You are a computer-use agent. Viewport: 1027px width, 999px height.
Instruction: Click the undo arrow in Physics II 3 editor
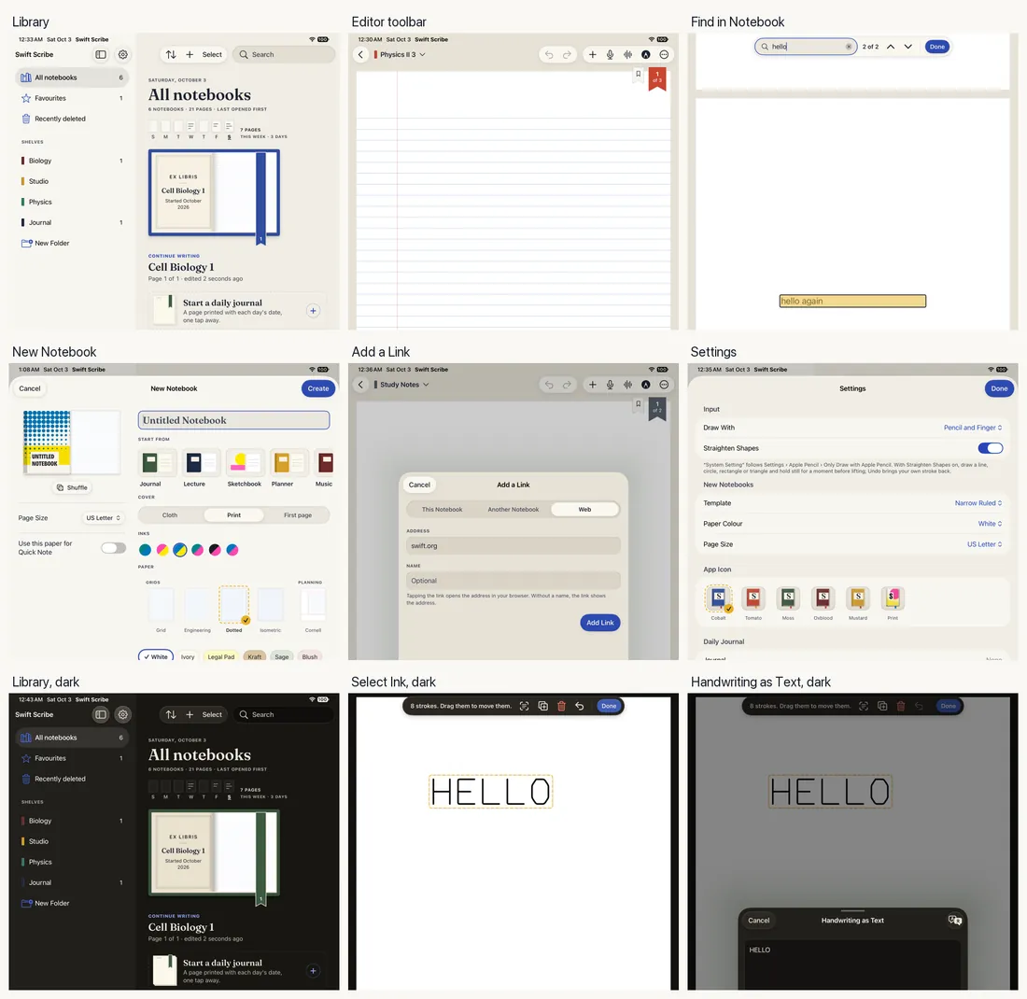tap(549, 54)
